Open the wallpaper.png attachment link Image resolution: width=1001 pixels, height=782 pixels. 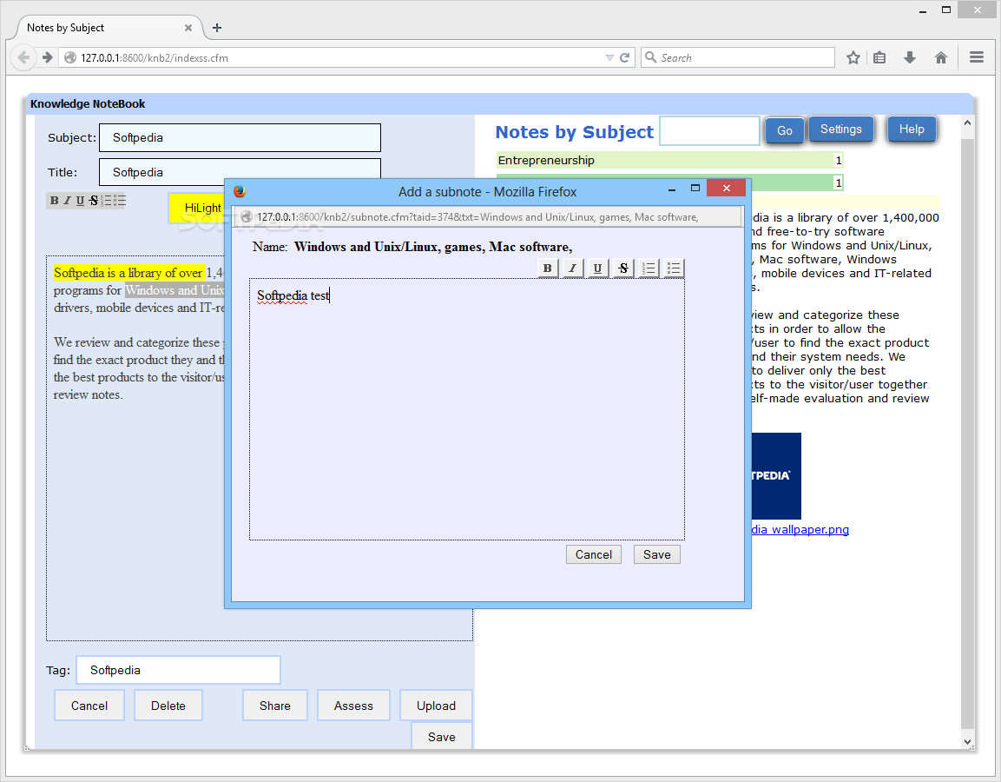800,530
